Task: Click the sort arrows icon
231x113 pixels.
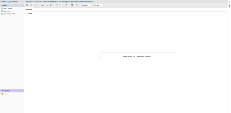Action: coord(61,5)
